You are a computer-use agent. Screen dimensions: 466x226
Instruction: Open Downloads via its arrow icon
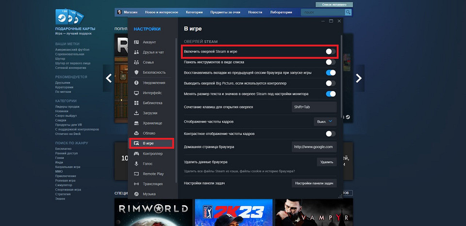click(x=136, y=113)
